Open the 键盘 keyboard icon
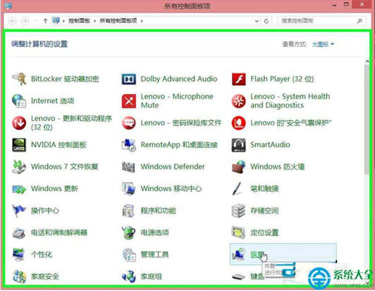Screen dimensions: 375x291 click(x=239, y=277)
